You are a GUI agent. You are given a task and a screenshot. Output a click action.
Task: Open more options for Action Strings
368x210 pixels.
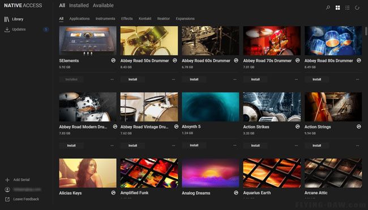pos(357,145)
